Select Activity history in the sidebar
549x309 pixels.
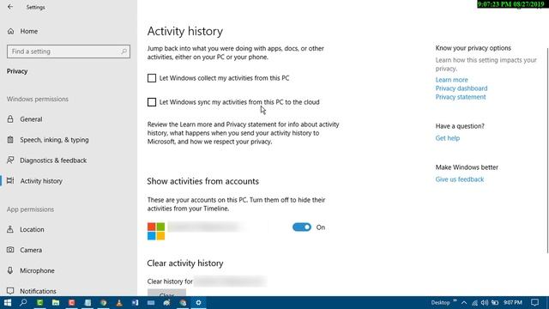point(41,181)
